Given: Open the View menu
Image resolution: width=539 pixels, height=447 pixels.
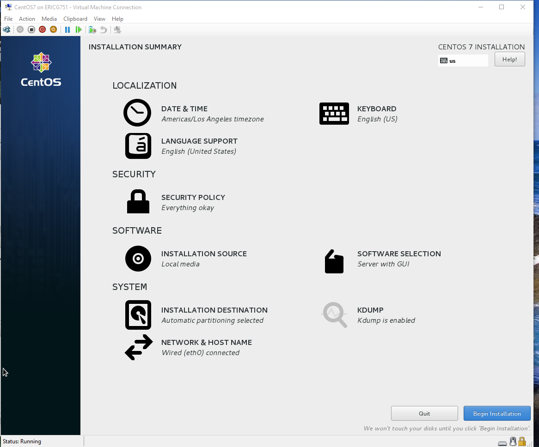Looking at the screenshot, I should pos(99,19).
